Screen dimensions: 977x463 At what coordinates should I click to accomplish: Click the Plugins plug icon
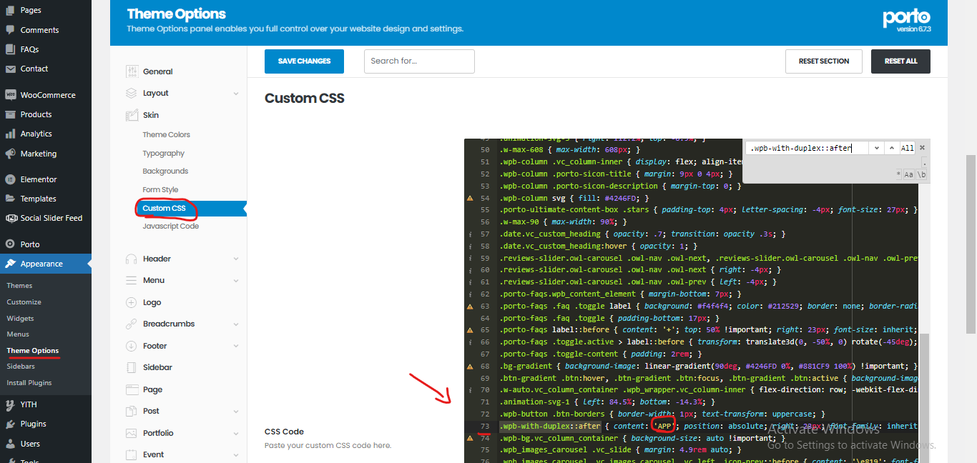(10, 424)
